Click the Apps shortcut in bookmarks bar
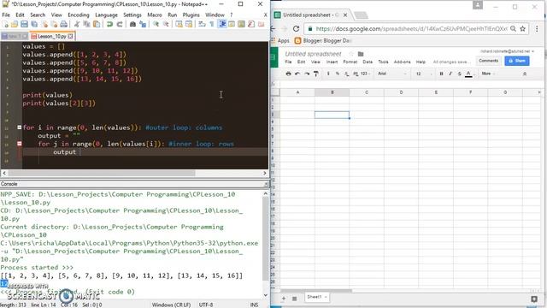Viewport: 547px width, 308px height. (280, 41)
